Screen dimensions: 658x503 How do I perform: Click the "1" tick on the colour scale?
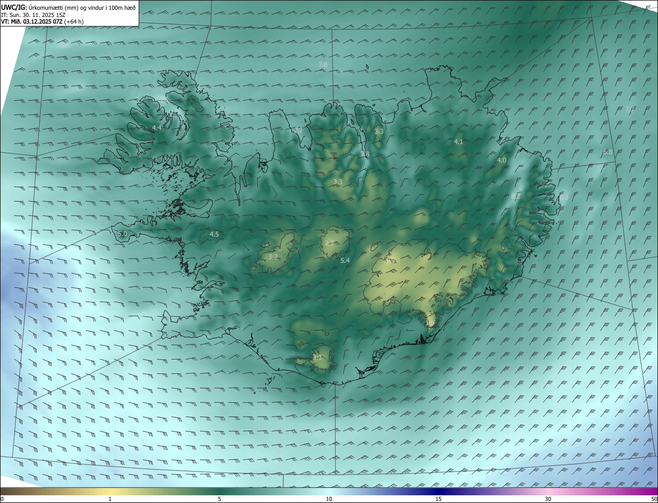pyautogui.click(x=110, y=499)
